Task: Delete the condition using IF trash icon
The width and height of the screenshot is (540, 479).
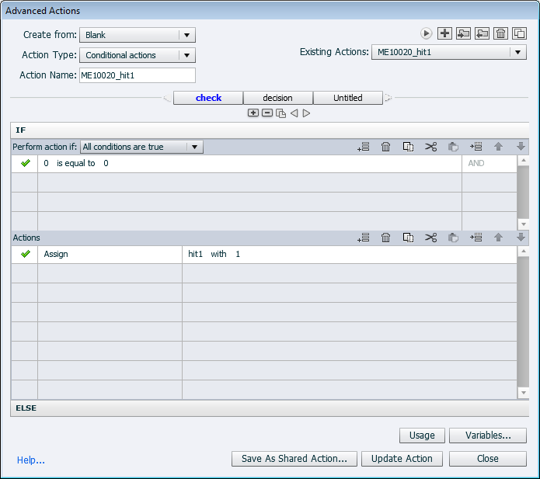Action: (x=385, y=147)
